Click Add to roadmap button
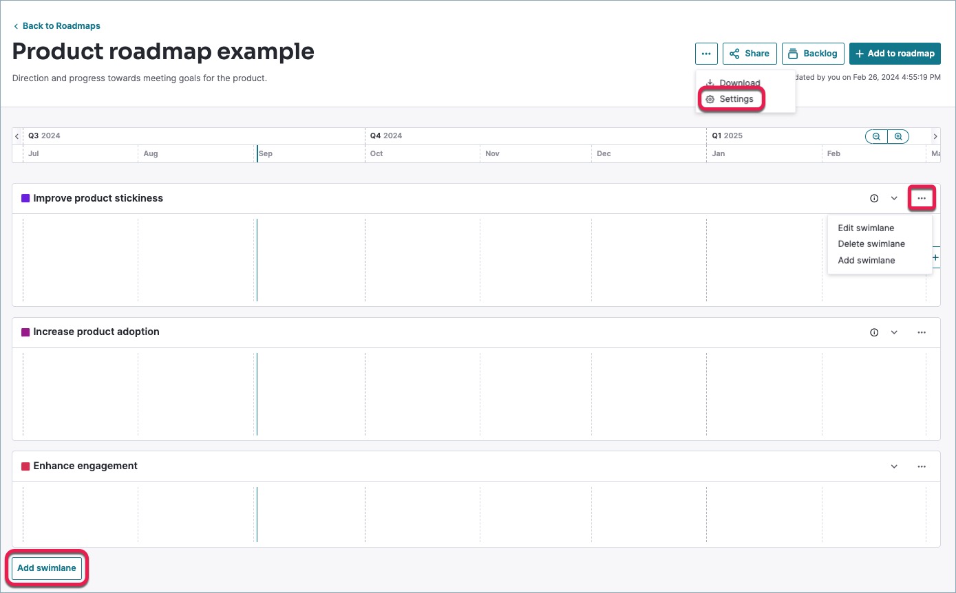The height and width of the screenshot is (593, 956). click(895, 53)
